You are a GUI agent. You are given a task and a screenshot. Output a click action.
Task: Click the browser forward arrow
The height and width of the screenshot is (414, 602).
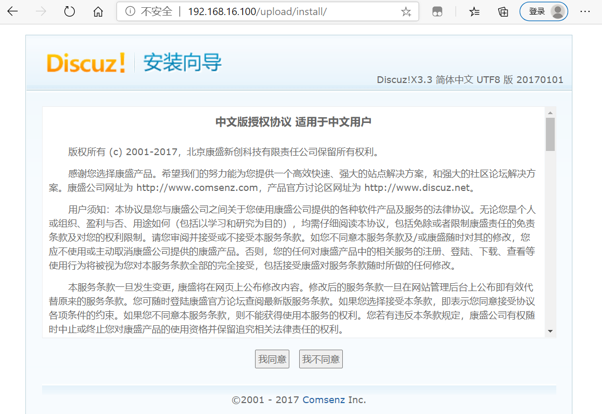(41, 11)
